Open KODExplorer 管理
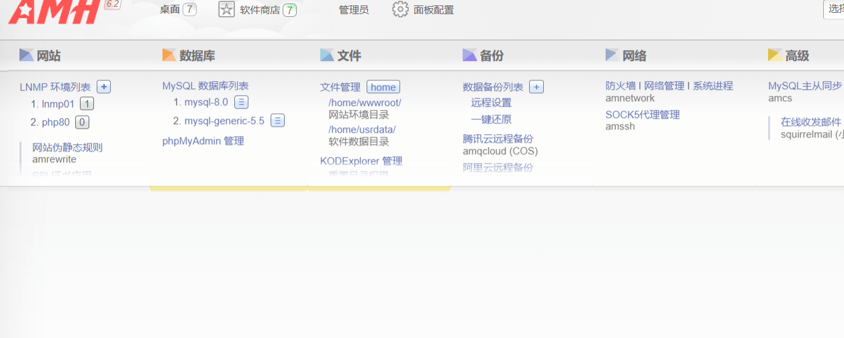 tap(361, 161)
